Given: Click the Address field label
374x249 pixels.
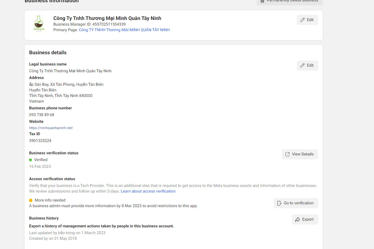Looking at the screenshot, I should (37, 78).
